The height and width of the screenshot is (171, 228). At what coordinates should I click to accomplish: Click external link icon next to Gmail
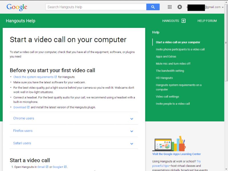click(x=47, y=167)
